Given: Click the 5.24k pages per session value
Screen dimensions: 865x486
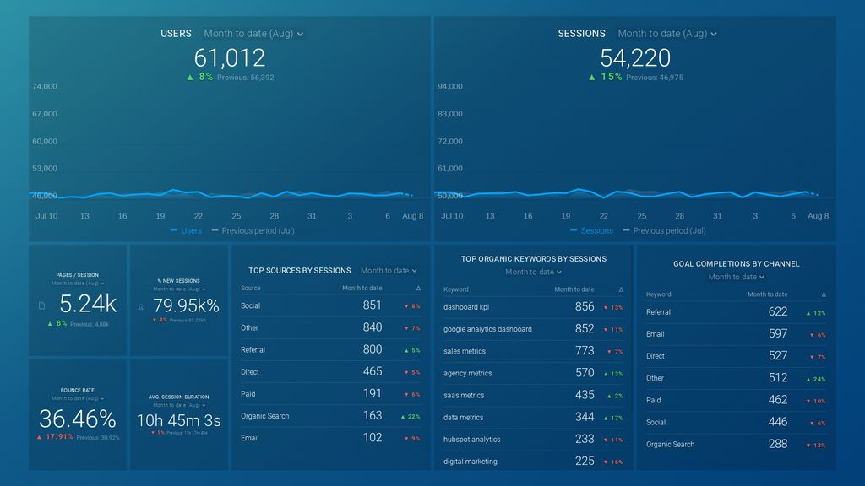Looking at the screenshot, I should tap(88, 304).
